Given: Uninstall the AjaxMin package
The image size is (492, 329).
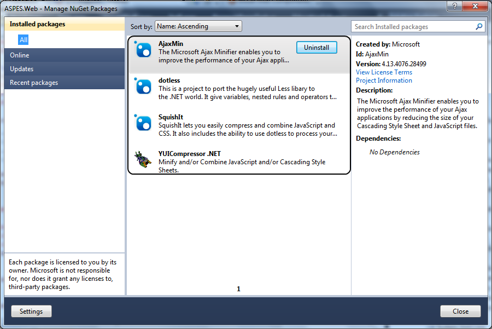Looking at the screenshot, I should coord(317,48).
